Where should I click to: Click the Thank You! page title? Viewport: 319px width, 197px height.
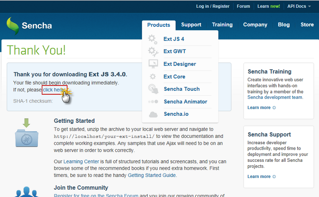click(x=36, y=50)
